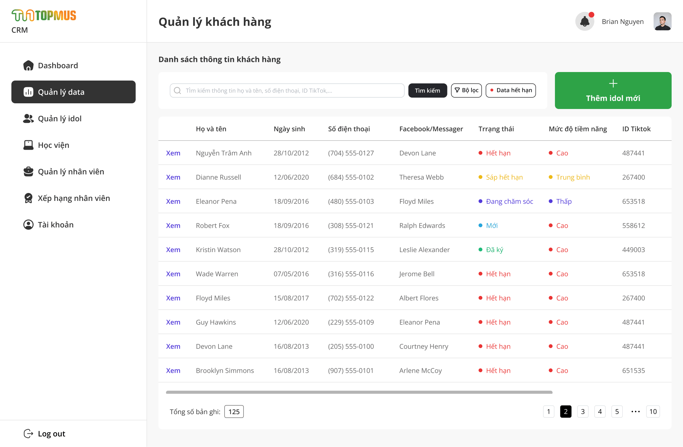
Task: Click the horizontal table scrollbar
Action: 359,392
